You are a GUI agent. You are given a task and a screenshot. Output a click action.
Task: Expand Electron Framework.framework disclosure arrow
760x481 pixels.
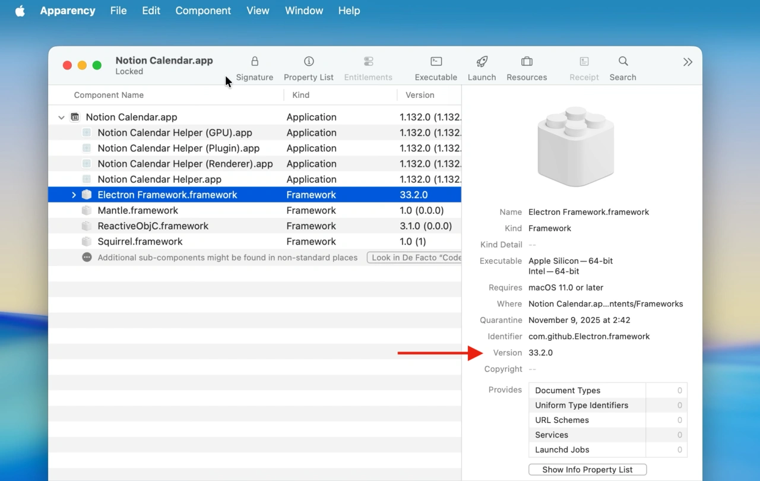(x=74, y=195)
